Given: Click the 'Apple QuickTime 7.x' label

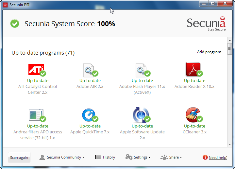Looking at the screenshot, I should coord(90,132).
